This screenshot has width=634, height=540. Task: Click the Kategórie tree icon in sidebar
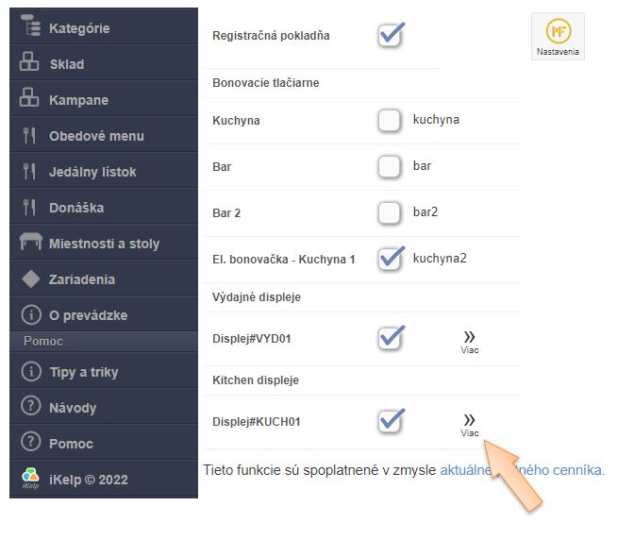coord(30,28)
